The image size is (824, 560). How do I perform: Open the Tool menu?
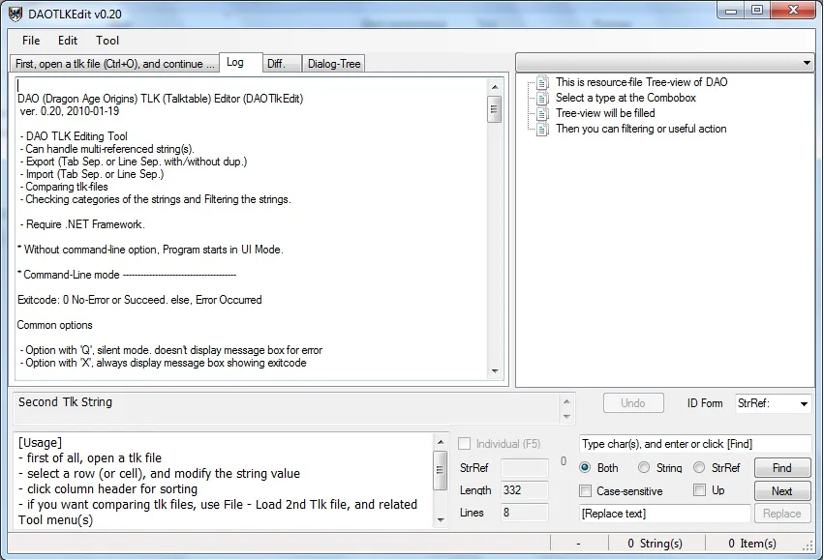107,41
